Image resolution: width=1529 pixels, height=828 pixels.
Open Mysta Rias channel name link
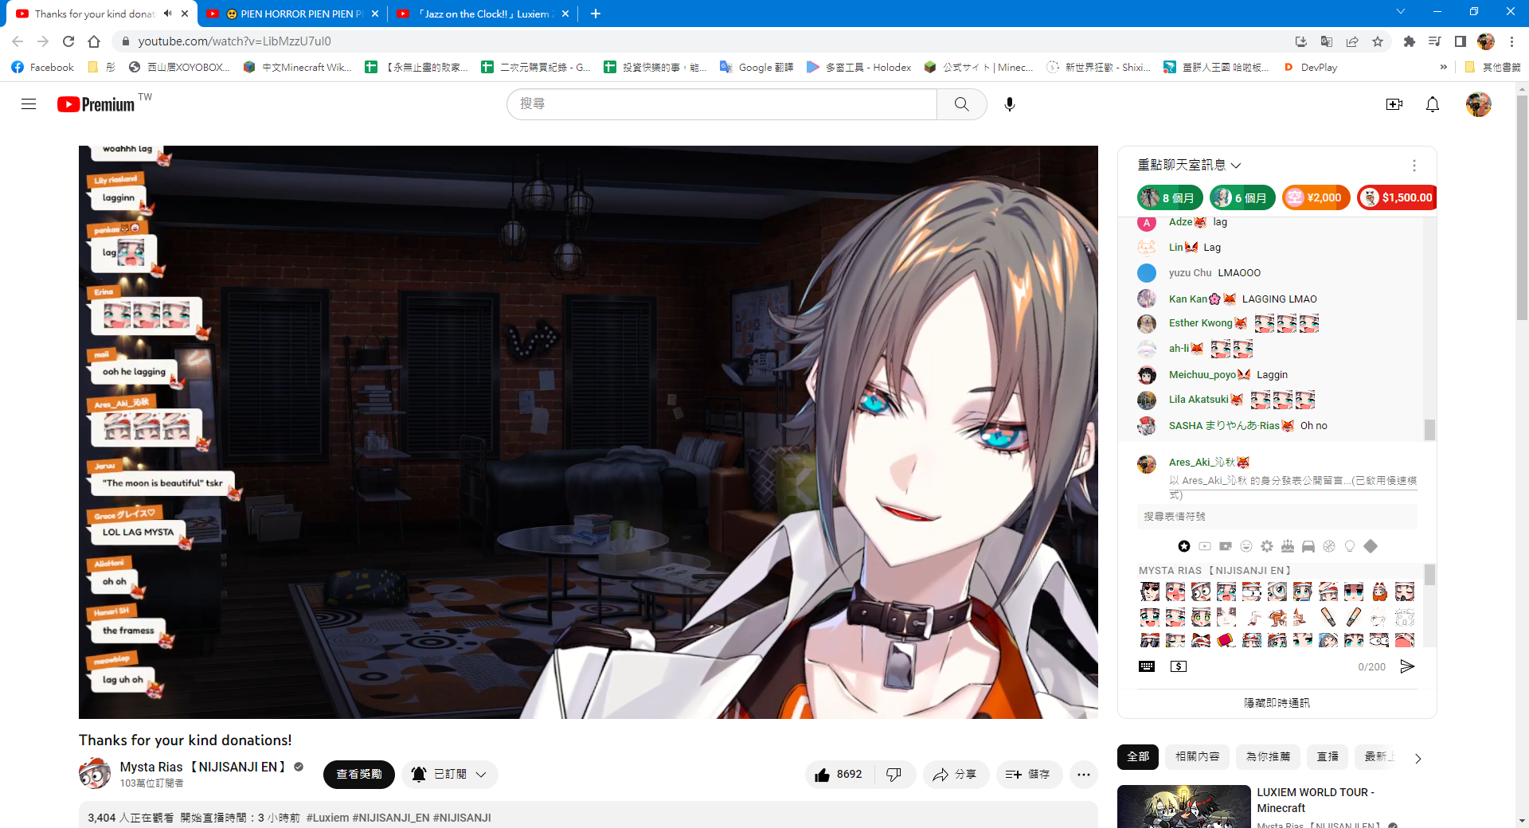203,767
